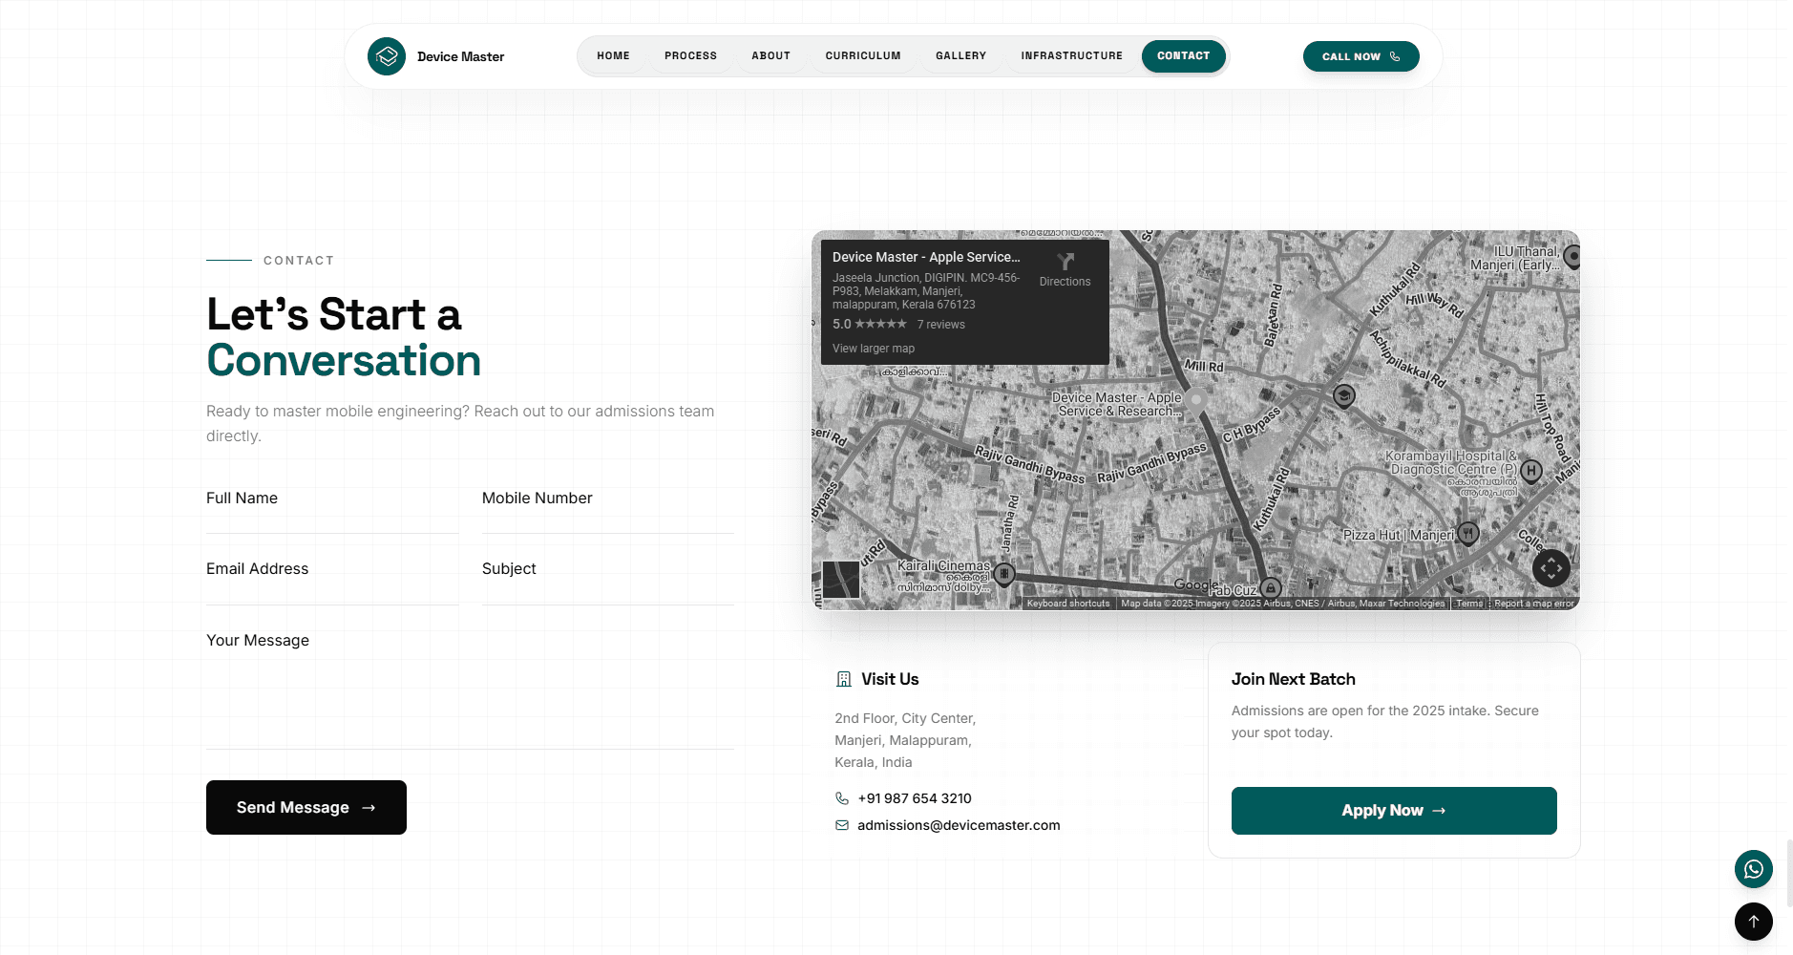This screenshot has height=955, width=1793.
Task: Open the Gallery nav item
Action: [x=960, y=56]
